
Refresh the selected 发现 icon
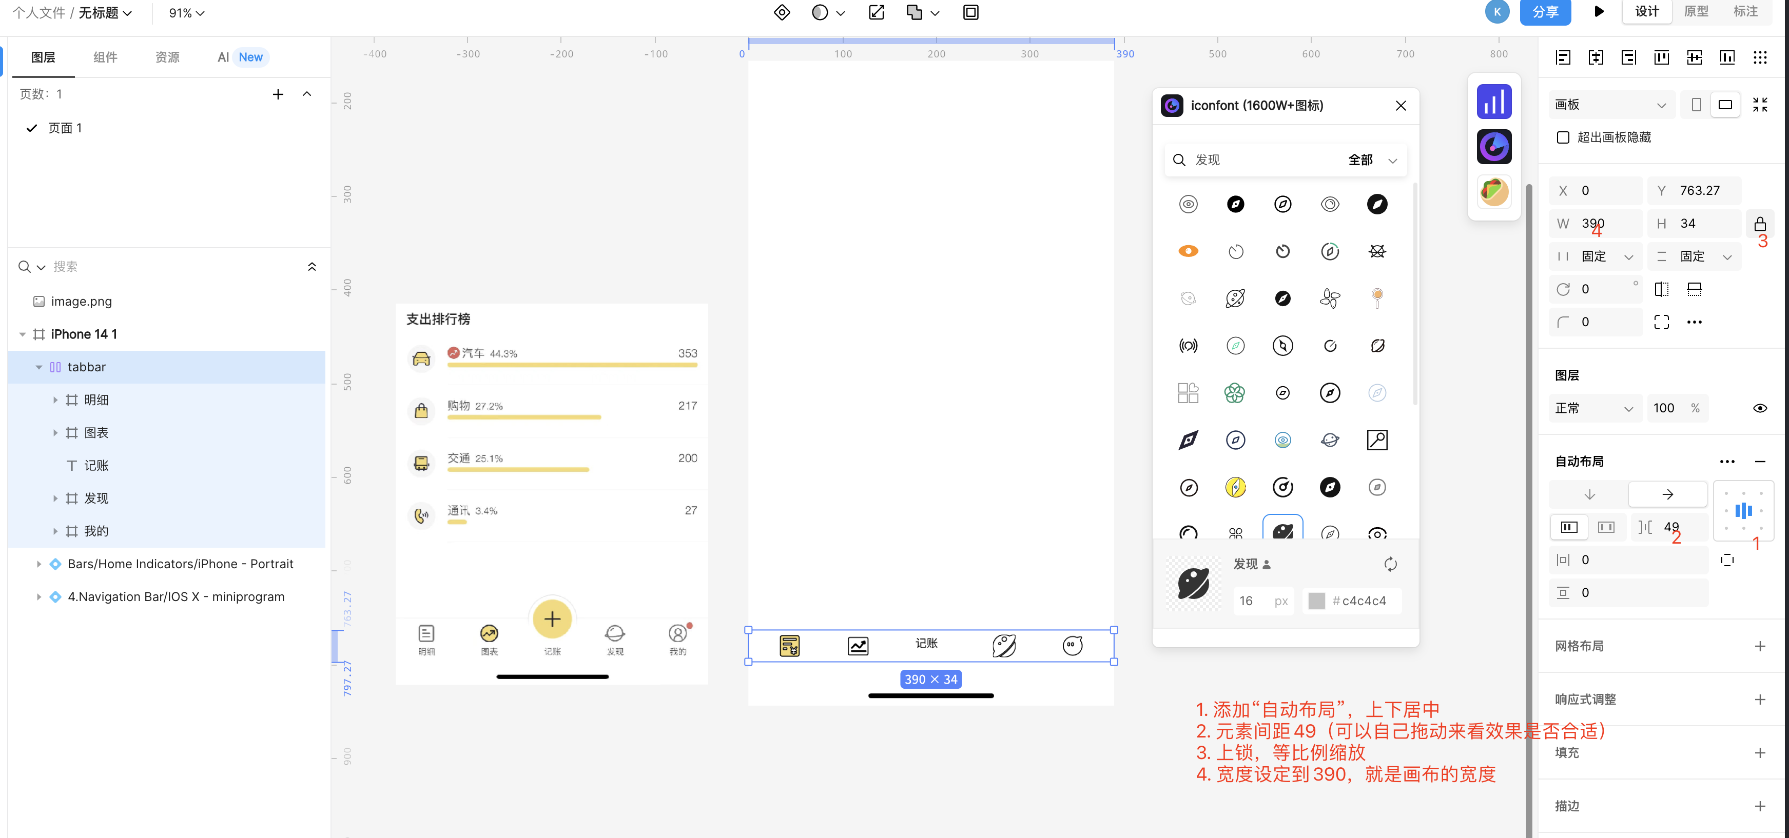click(1390, 565)
